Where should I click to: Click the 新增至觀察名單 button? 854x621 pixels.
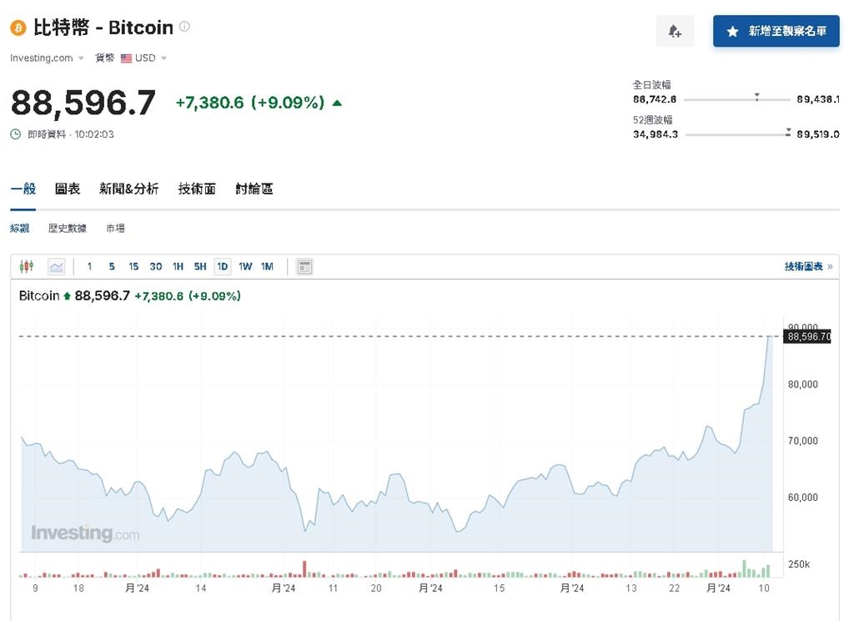tap(776, 31)
